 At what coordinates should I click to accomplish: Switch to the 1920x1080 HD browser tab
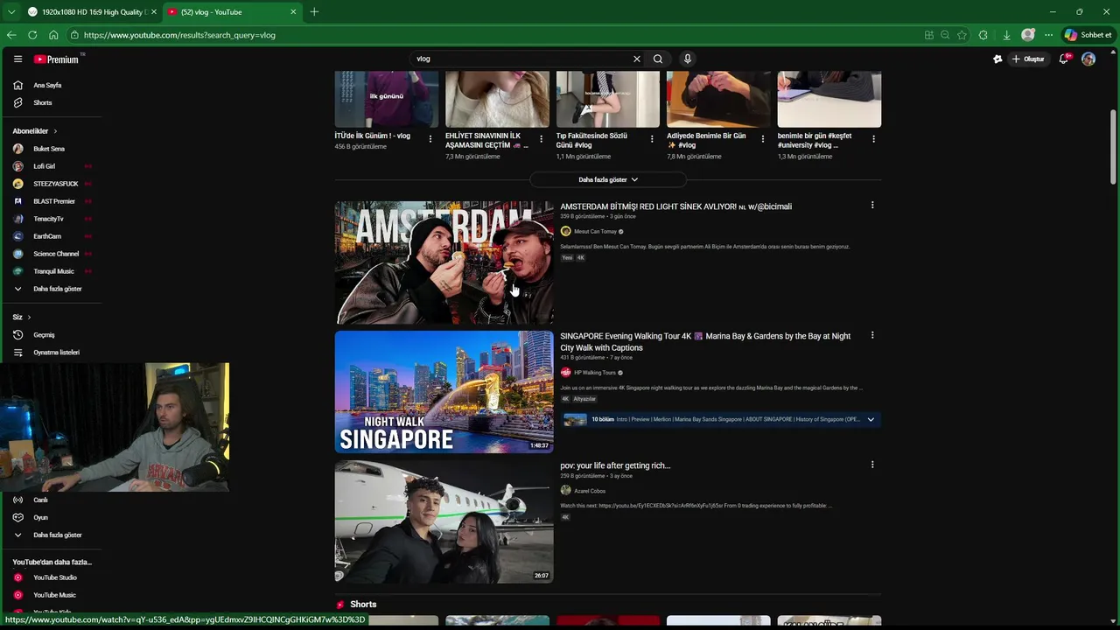pyautogui.click(x=92, y=12)
